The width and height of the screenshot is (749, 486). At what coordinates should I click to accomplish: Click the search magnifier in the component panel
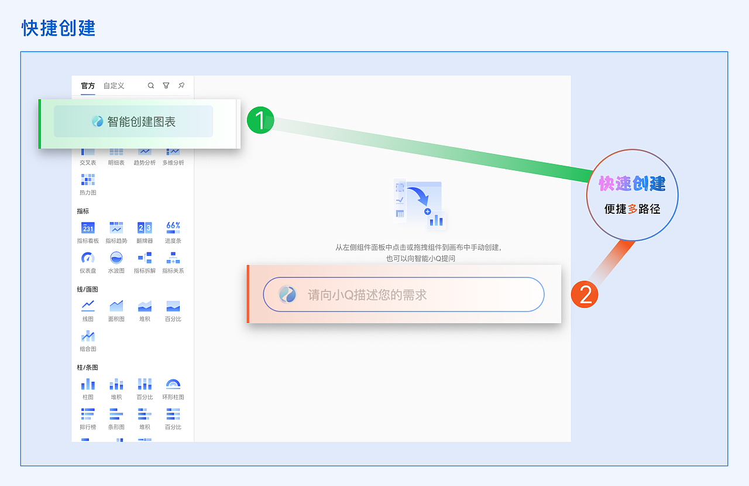coord(151,85)
